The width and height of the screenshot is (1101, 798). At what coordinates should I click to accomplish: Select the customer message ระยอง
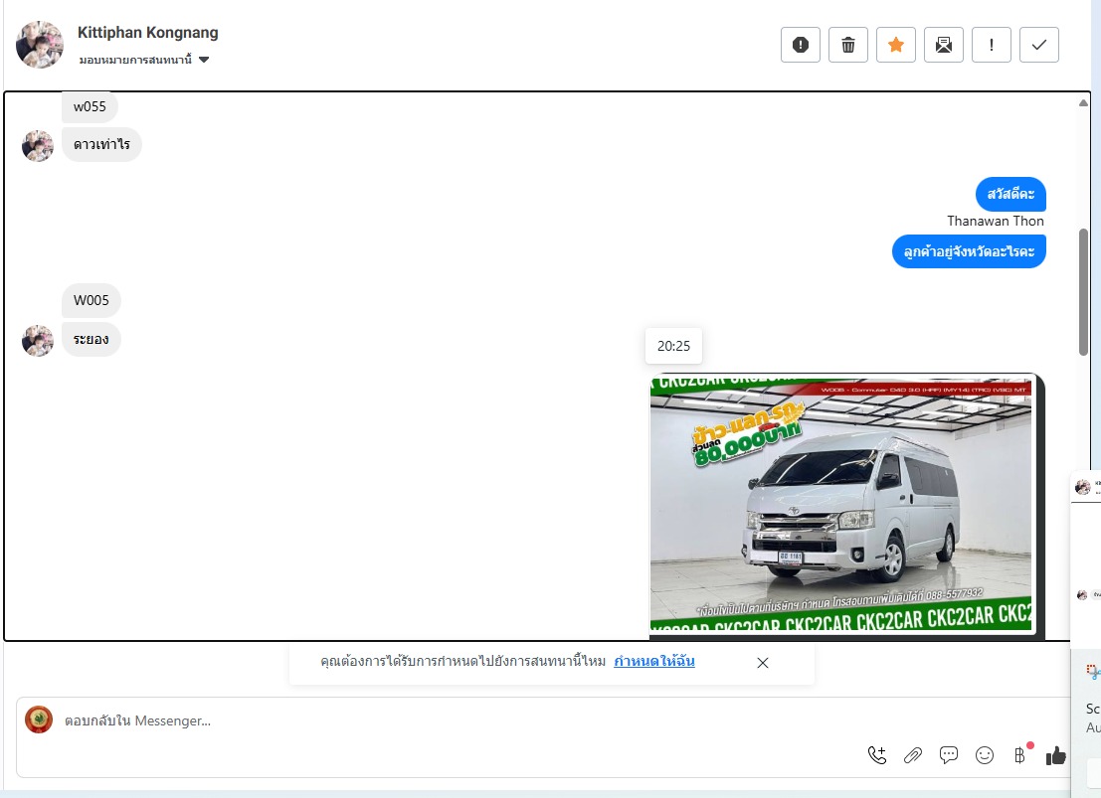92,340
